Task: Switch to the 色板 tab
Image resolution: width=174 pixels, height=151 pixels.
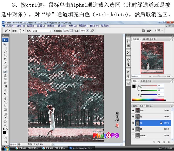Action: point(143,81)
